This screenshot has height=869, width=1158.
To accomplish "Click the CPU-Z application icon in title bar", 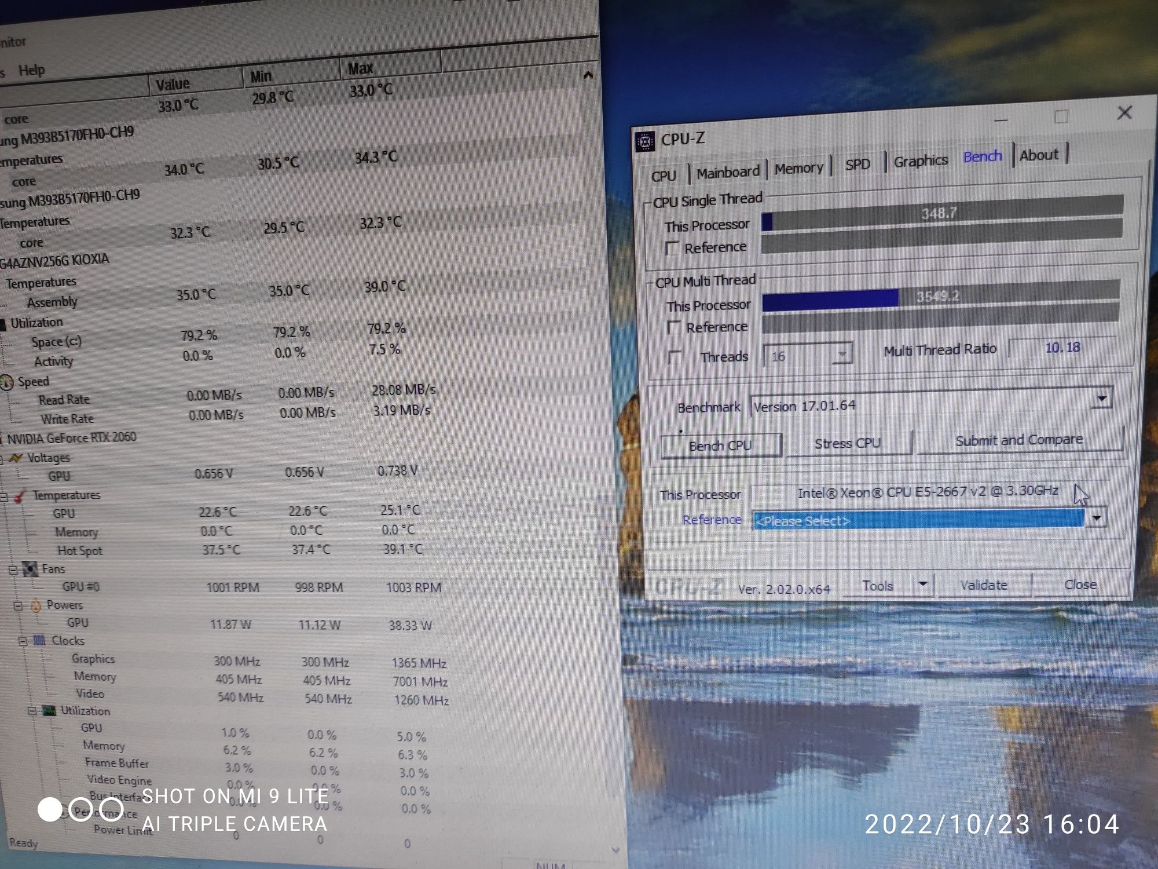I will (645, 141).
